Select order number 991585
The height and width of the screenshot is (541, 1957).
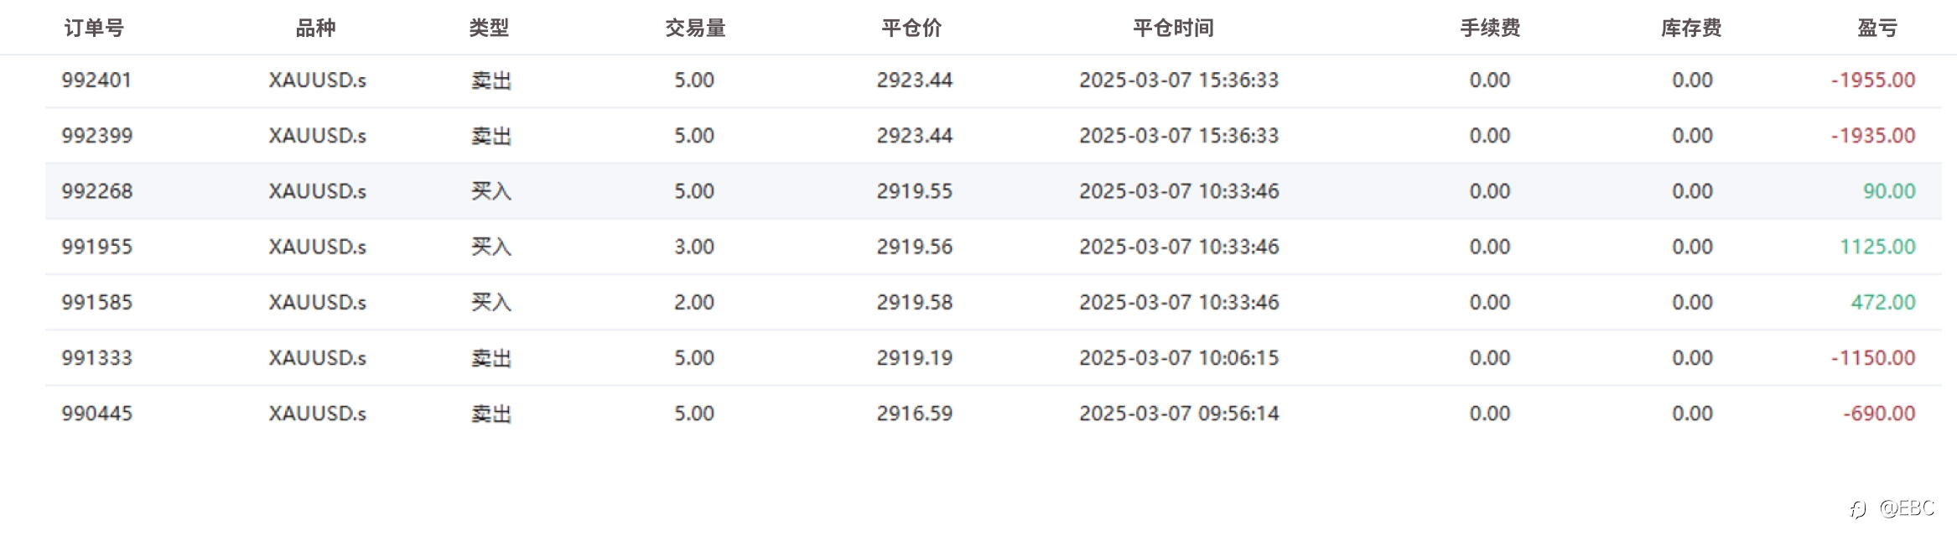96,302
